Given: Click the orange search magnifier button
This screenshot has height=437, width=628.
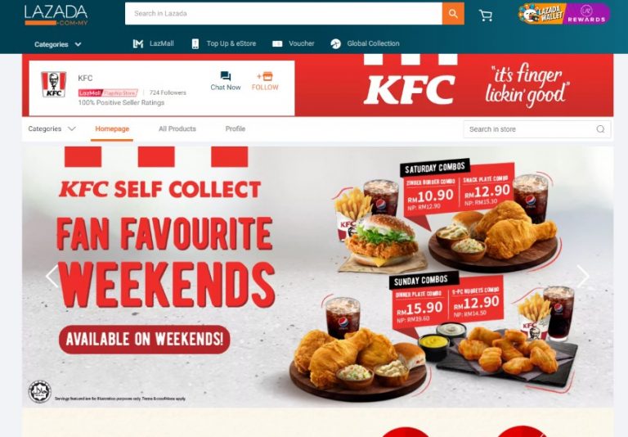Looking at the screenshot, I should [x=453, y=13].
